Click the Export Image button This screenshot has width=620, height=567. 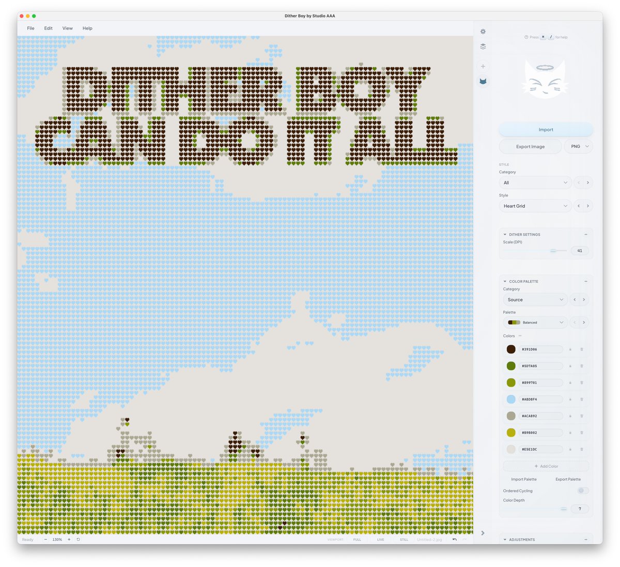531,146
